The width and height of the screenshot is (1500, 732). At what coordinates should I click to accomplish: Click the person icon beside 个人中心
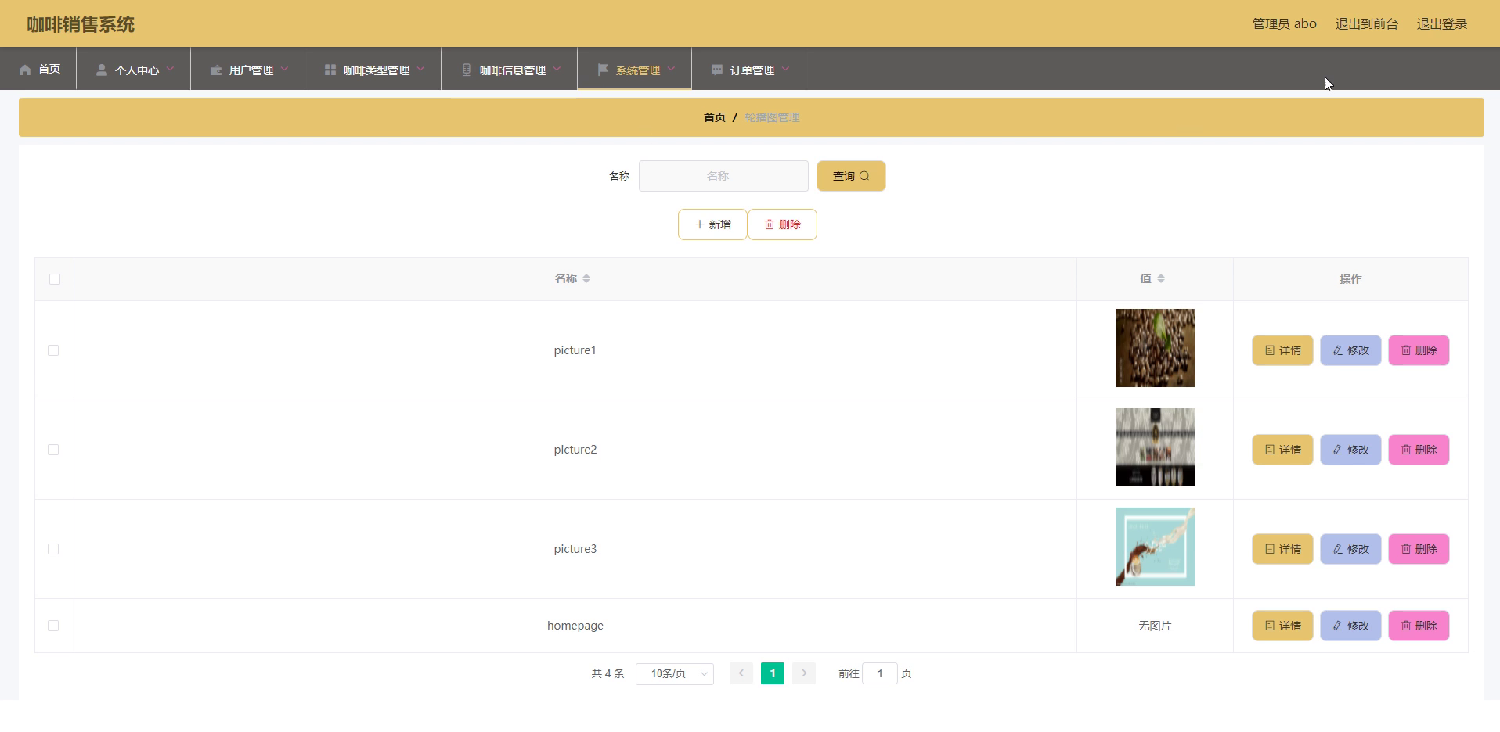[x=102, y=70]
